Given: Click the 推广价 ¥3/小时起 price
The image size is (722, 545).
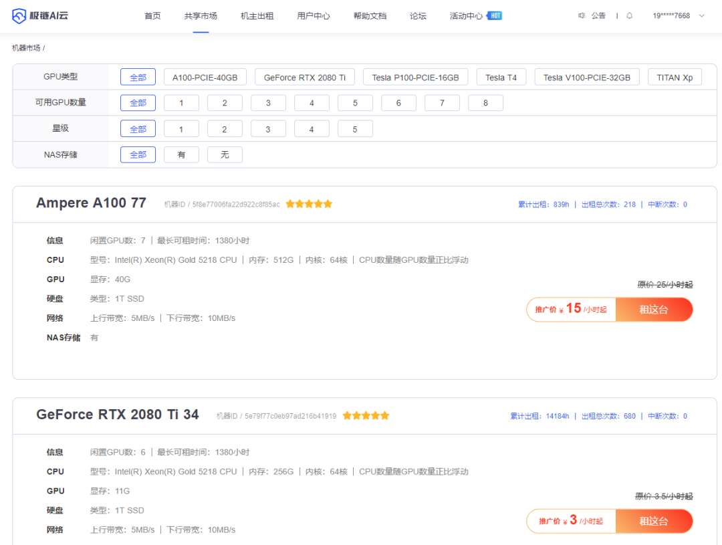Looking at the screenshot, I should (571, 520).
